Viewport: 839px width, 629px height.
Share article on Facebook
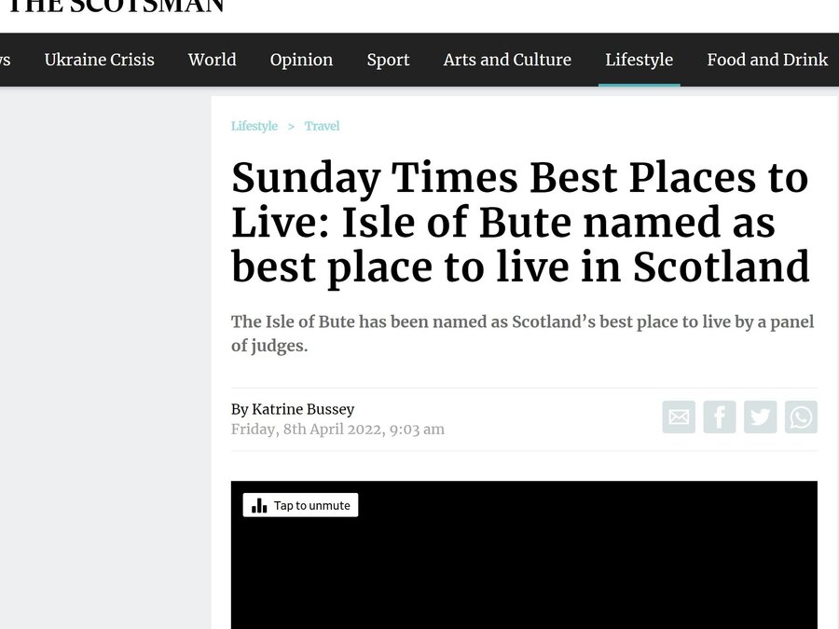719,417
